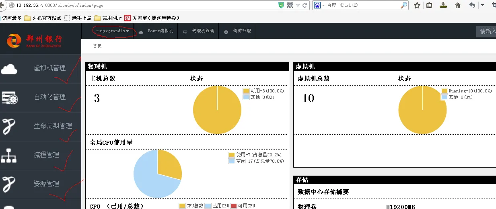Click the green security shield icon
This screenshot has width=496, height=209.
pos(281,5)
